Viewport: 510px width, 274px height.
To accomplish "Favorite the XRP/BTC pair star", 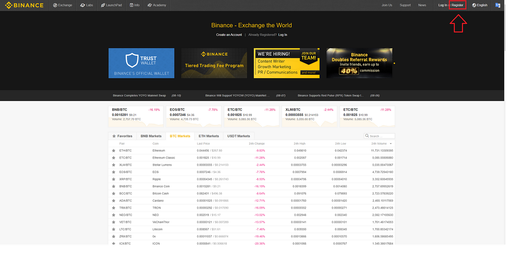I will [114, 179].
